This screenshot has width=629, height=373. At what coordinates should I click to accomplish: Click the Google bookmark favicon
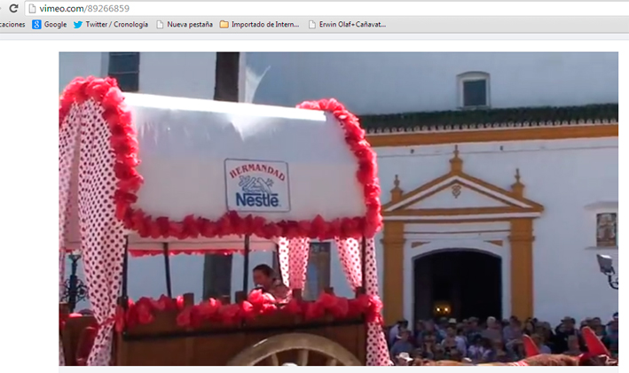[36, 24]
